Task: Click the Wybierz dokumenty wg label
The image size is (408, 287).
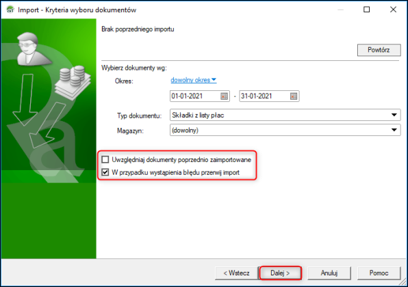Action: [x=134, y=68]
